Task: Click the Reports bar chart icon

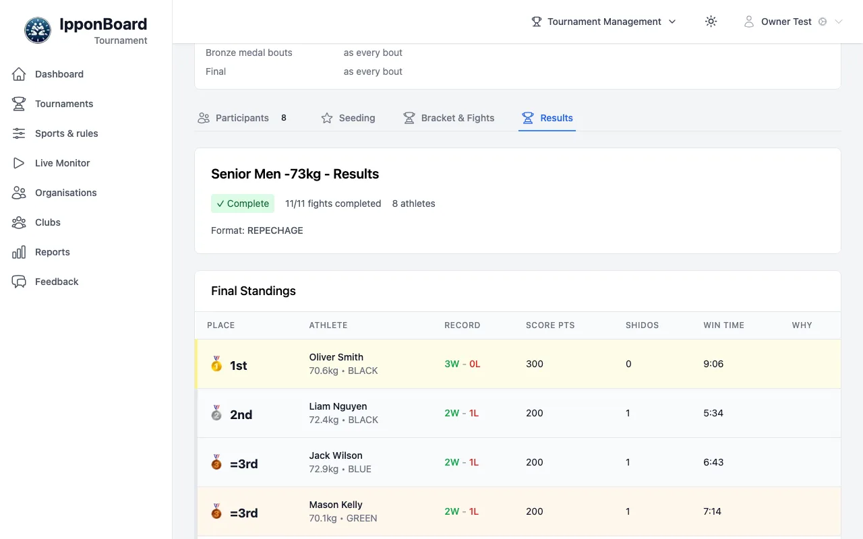Action: point(19,252)
